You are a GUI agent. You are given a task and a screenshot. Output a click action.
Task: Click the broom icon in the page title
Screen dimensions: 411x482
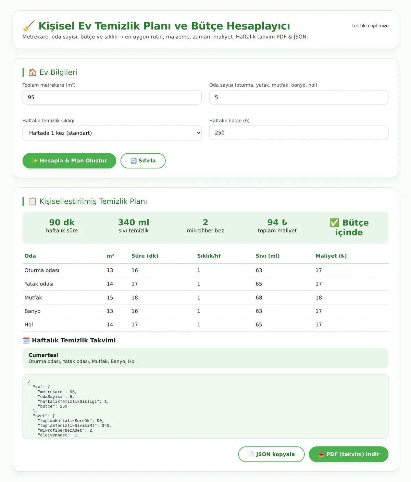(29, 26)
